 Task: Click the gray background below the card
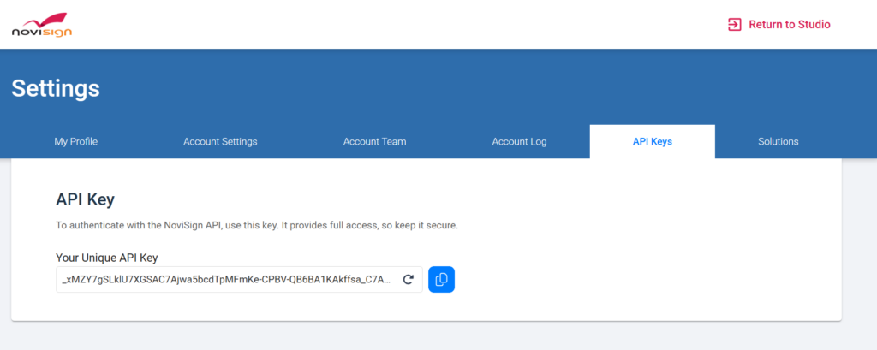point(428,337)
